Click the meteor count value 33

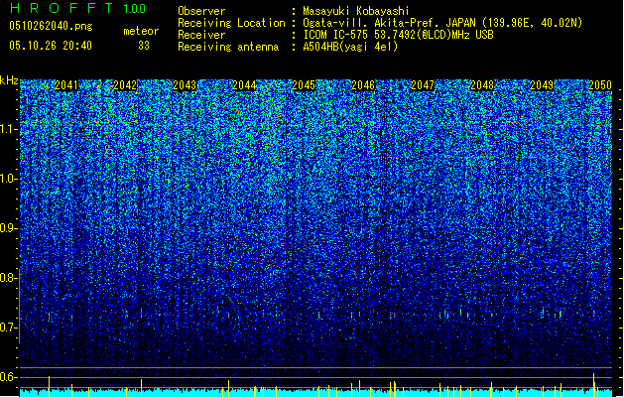click(144, 46)
